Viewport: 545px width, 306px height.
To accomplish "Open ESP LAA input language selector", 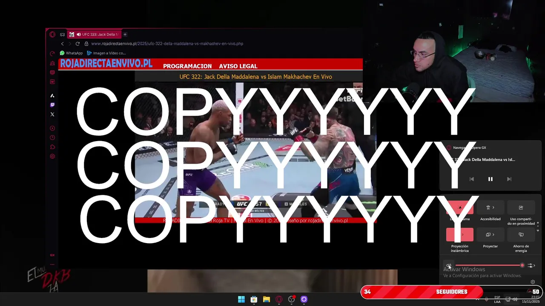I will tap(497, 300).
